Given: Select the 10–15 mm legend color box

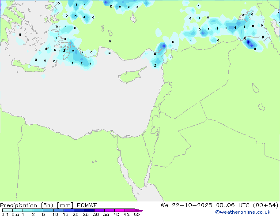Looking at the screenshot, I should (59, 210).
